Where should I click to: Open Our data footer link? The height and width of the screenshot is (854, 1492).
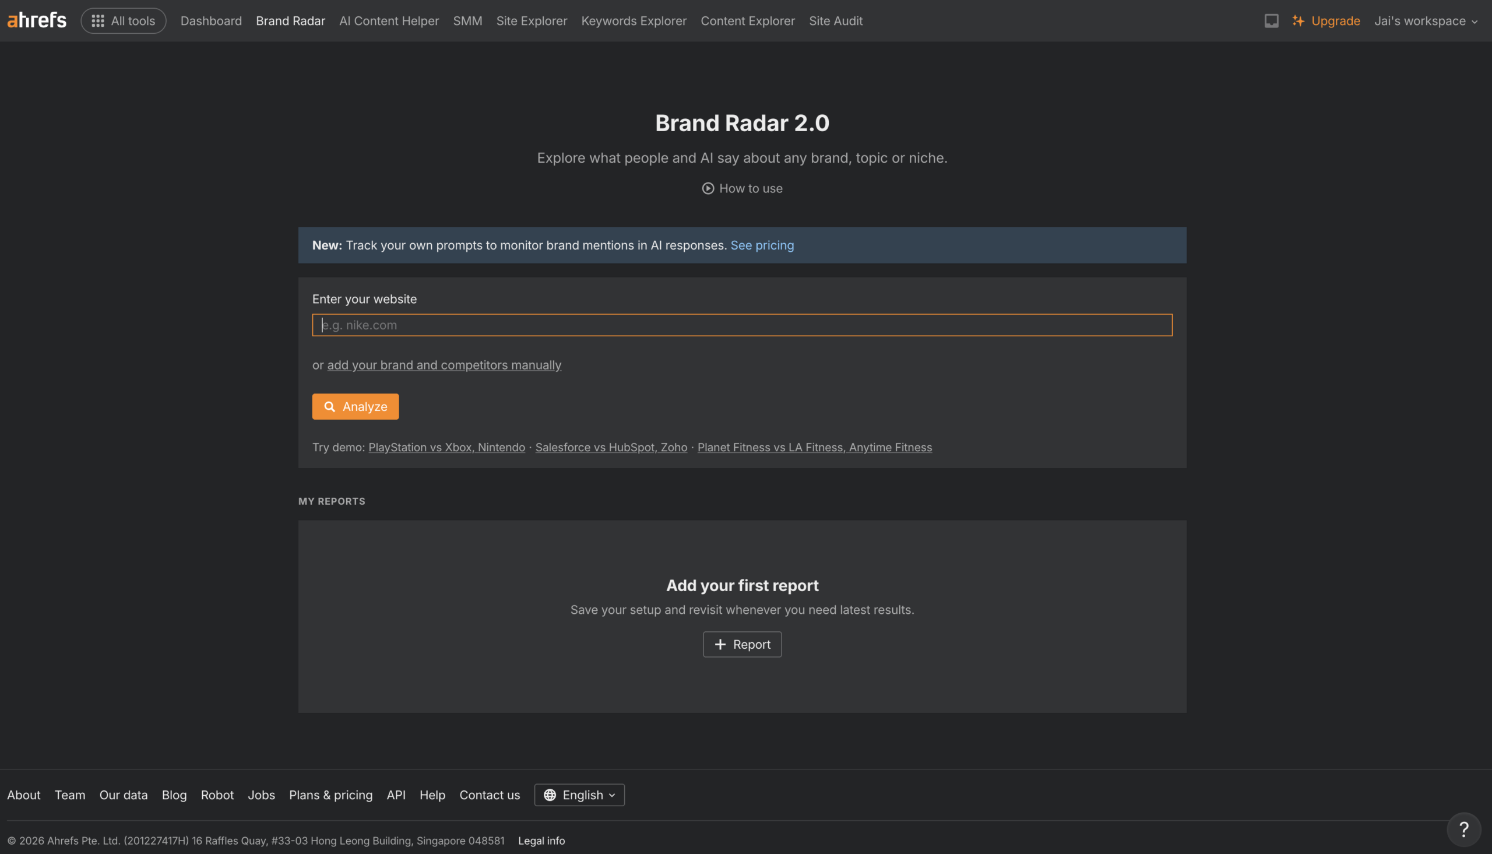[x=124, y=795]
